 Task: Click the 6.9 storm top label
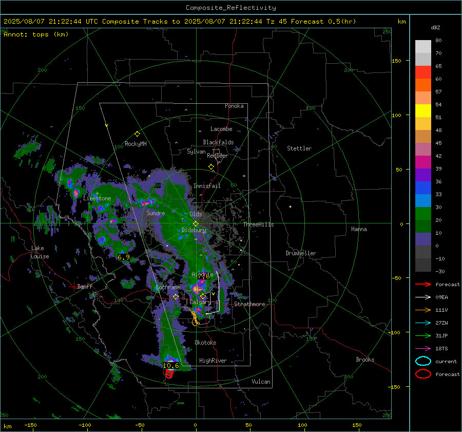pos(123,257)
